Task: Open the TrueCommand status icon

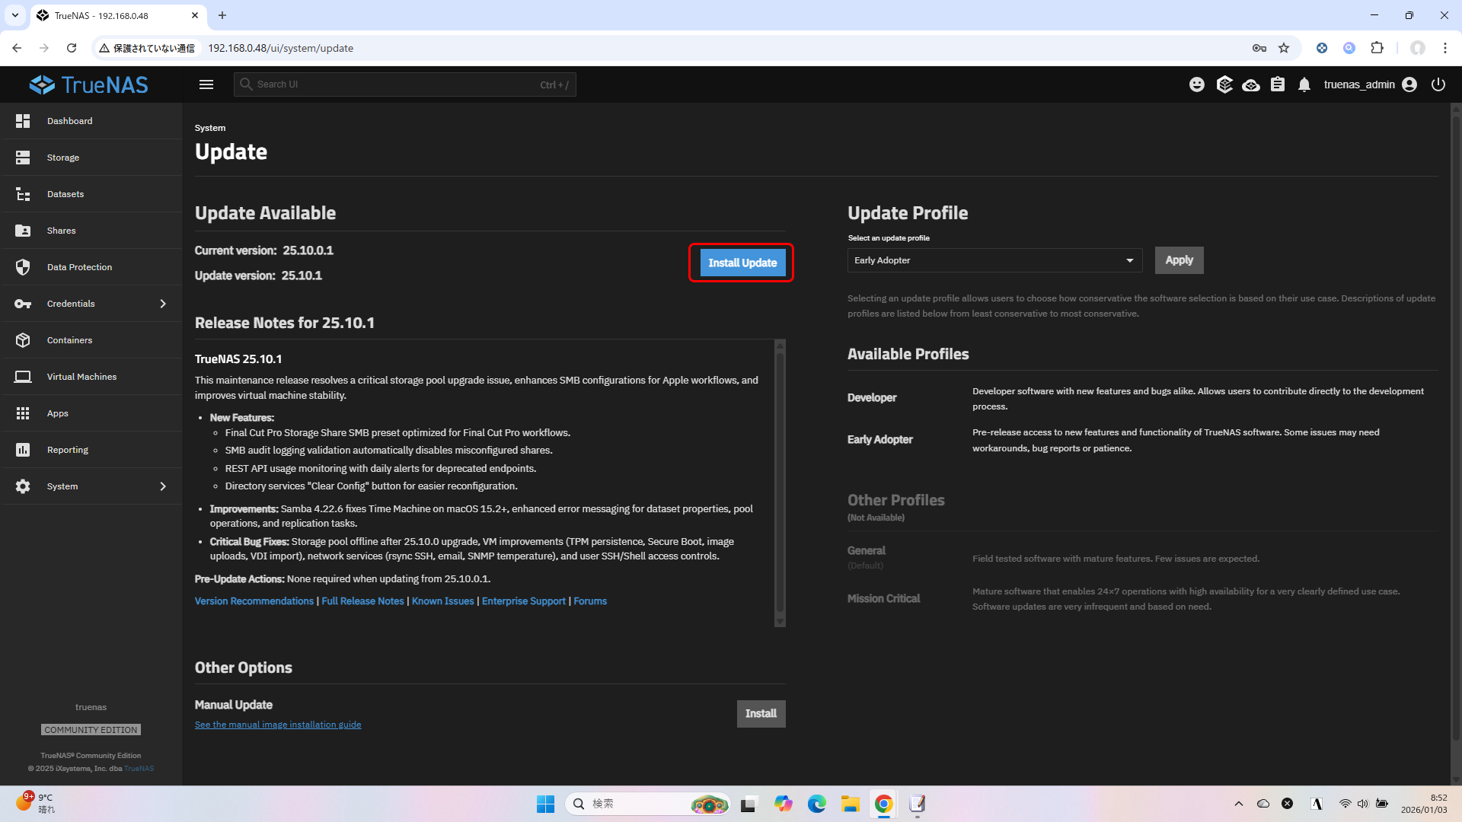Action: coord(1224,84)
